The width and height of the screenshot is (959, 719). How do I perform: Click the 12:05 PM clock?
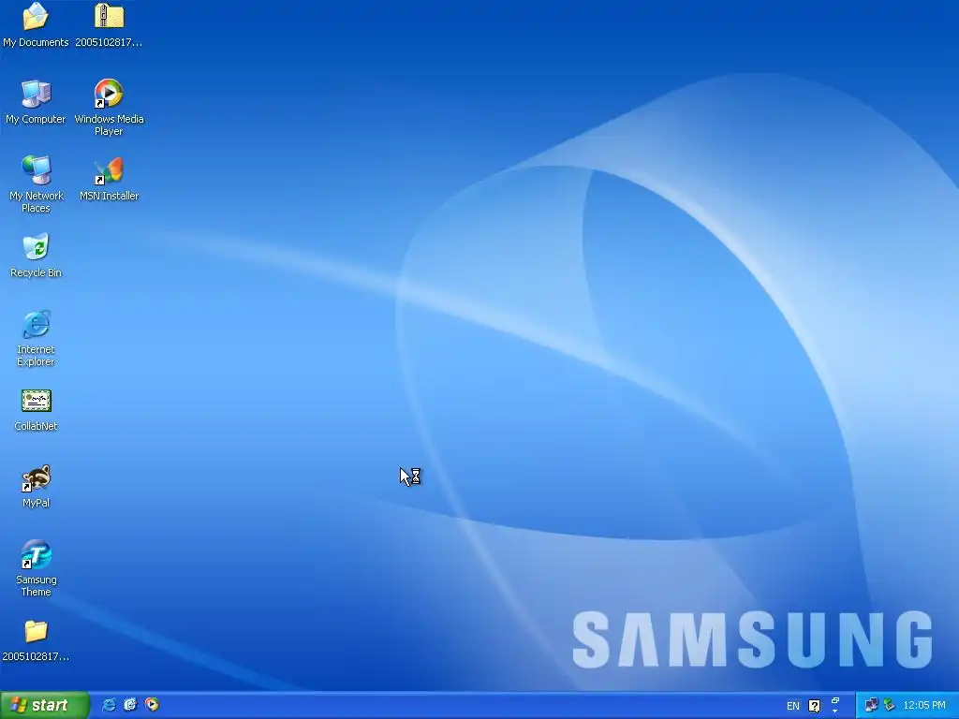tap(924, 706)
